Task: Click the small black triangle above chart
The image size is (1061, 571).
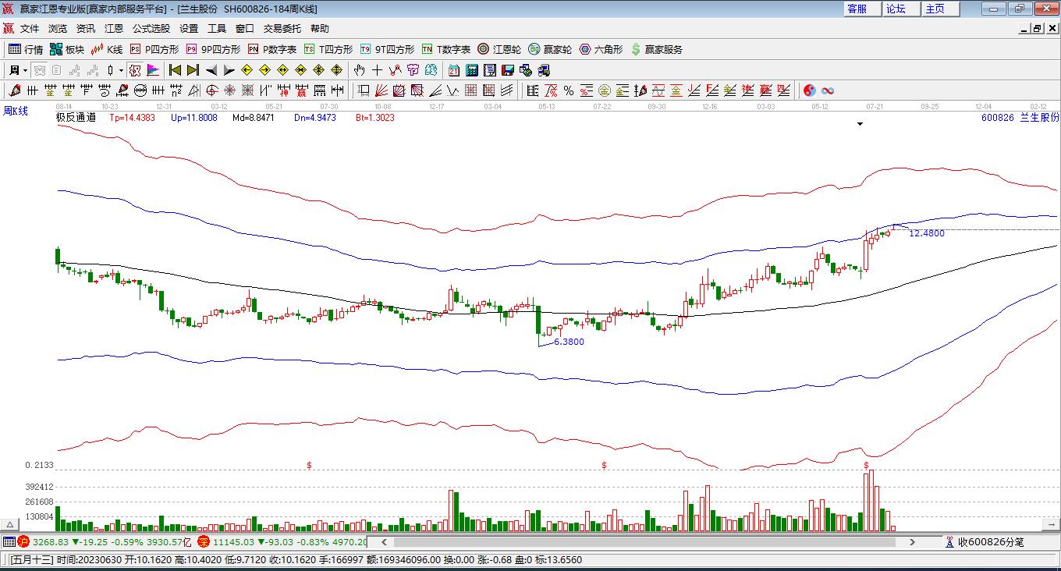Action: tap(860, 123)
